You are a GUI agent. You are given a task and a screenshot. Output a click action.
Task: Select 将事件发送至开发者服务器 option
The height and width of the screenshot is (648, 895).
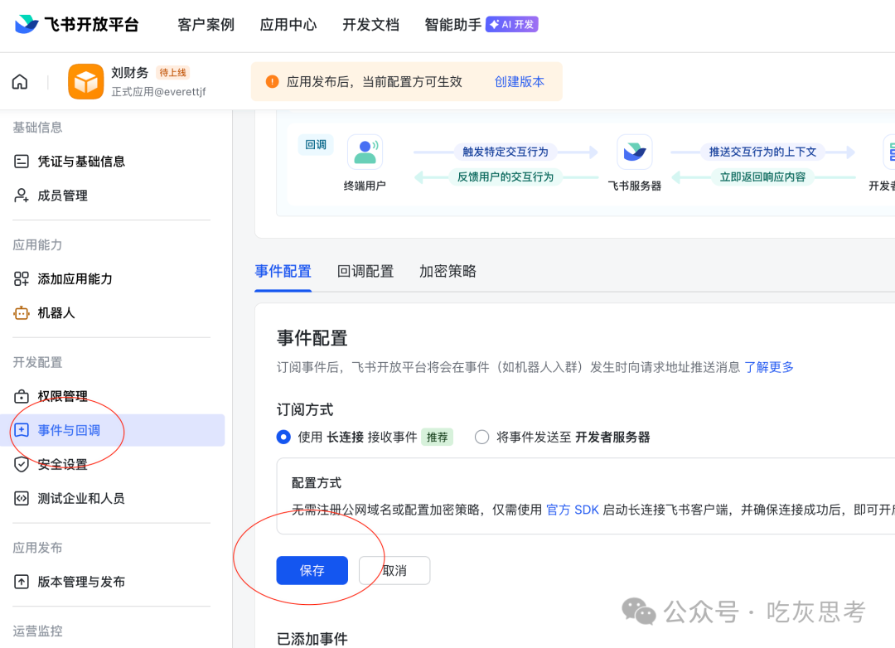click(481, 437)
